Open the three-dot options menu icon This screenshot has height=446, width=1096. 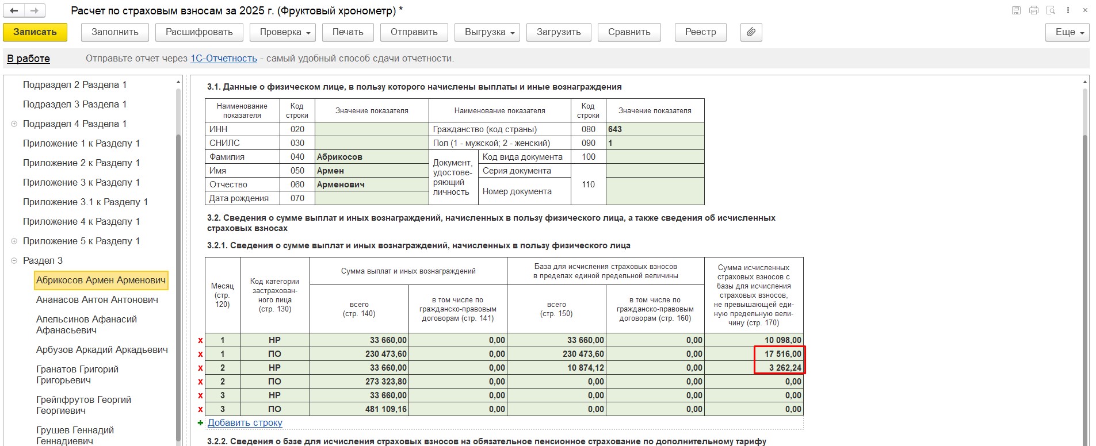click(x=1068, y=10)
